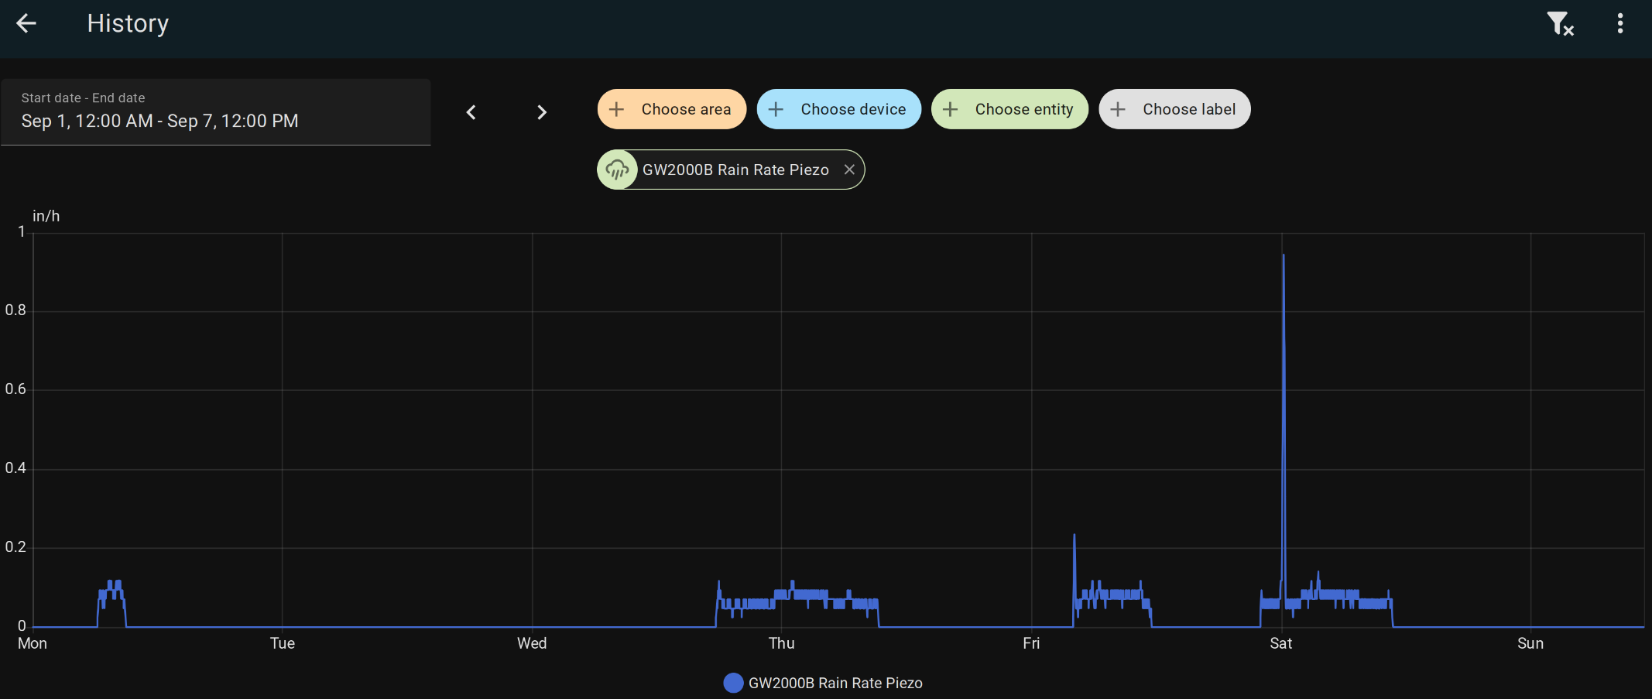Click plus icon on Choose label chip
1652x699 pixels.
click(x=1118, y=109)
